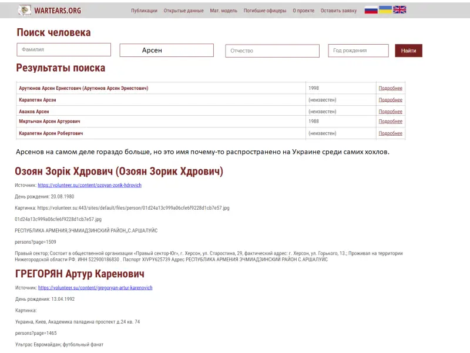Viewport: 470px width, 353px height.
Task: Go to the Мат. модель page
Action: pos(223,11)
